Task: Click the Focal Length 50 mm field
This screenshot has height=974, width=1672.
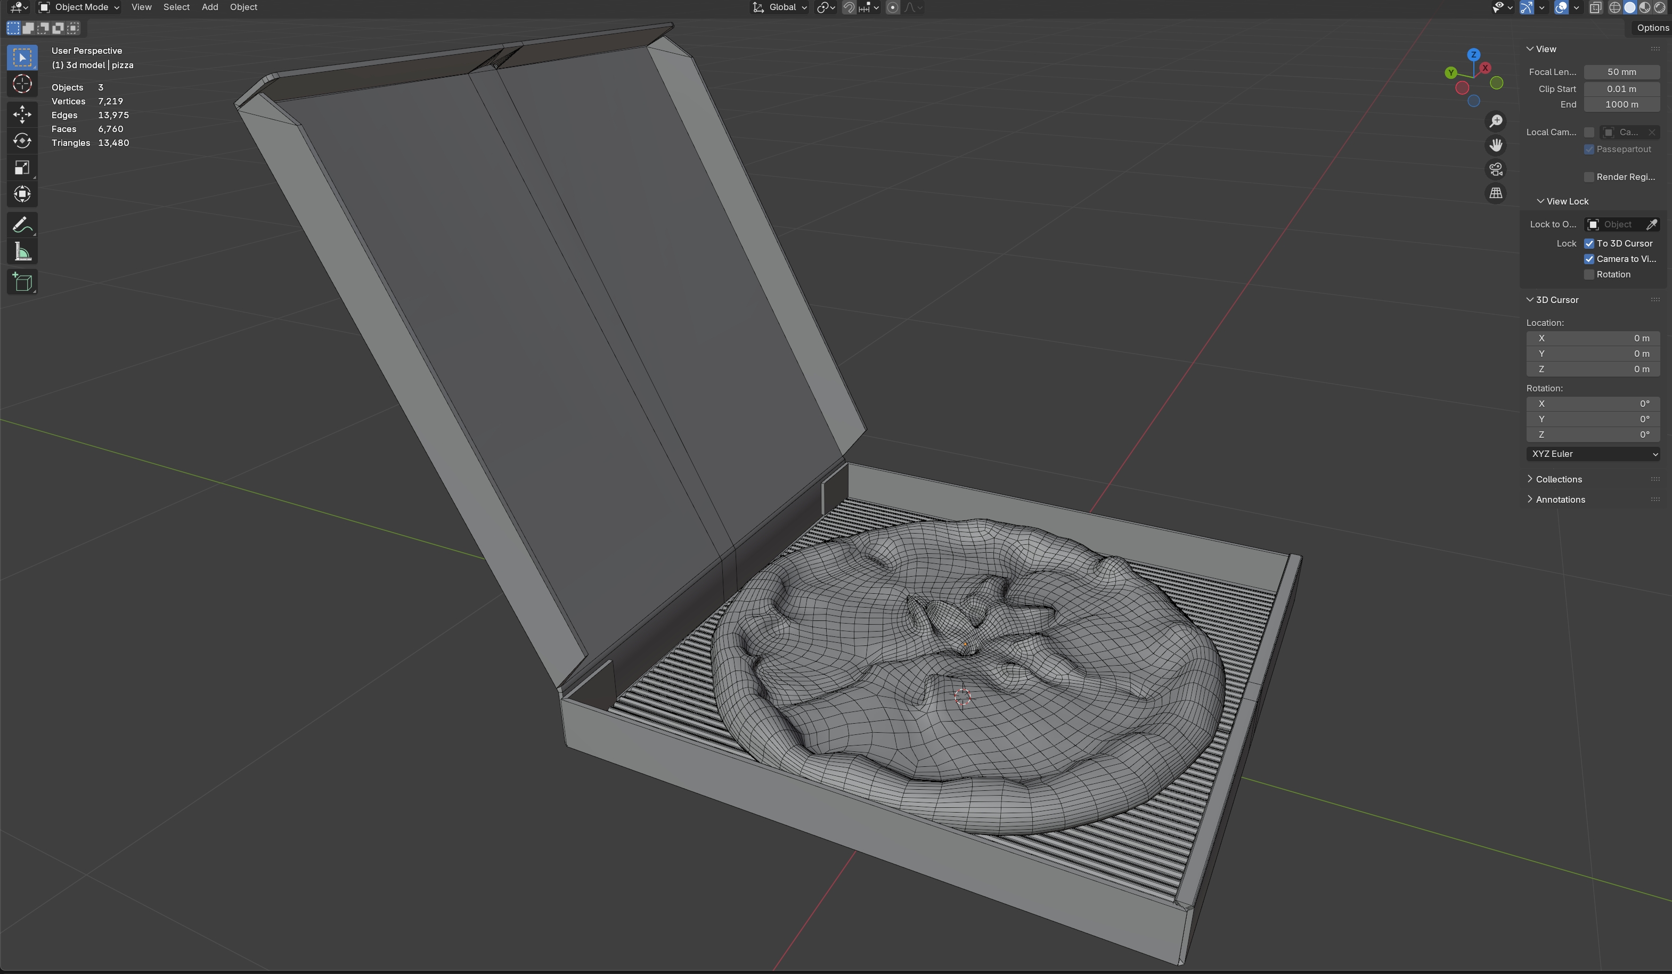Action: (1621, 72)
